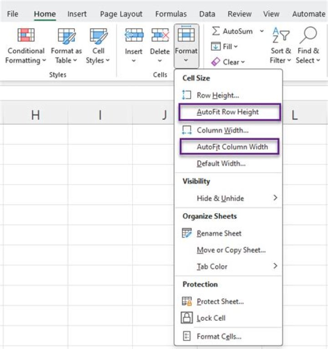Screen dimensions: 328x349
Task: Open Conditional Formatting in the Styles group
Action: tap(26, 46)
